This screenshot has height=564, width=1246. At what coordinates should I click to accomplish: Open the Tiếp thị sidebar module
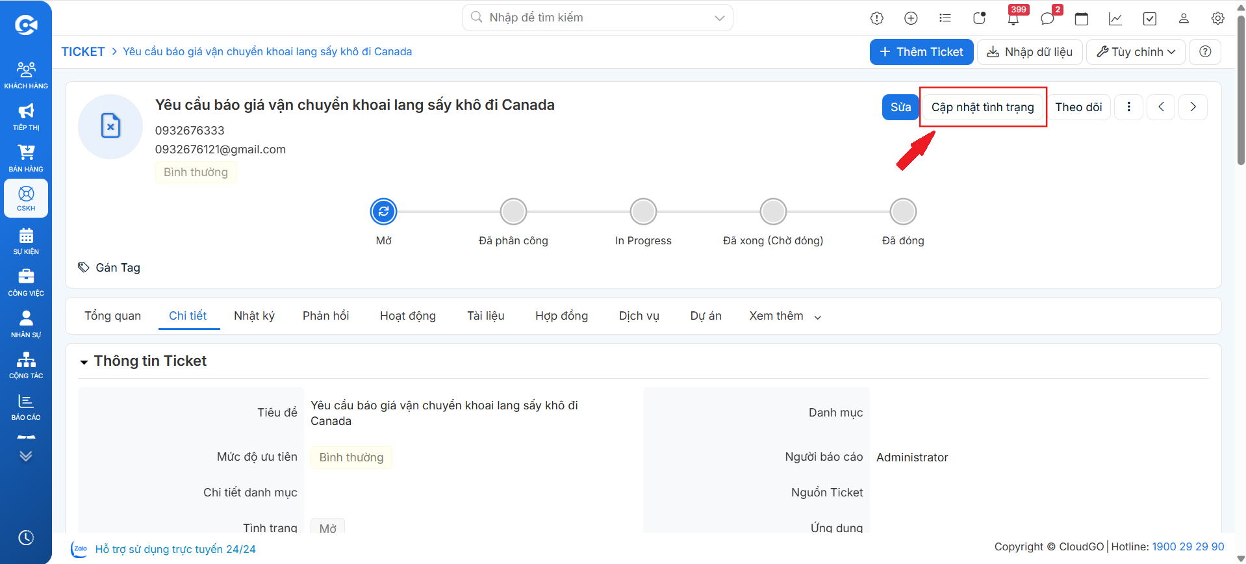tap(26, 117)
